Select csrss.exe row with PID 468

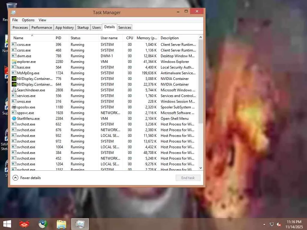coord(105,50)
